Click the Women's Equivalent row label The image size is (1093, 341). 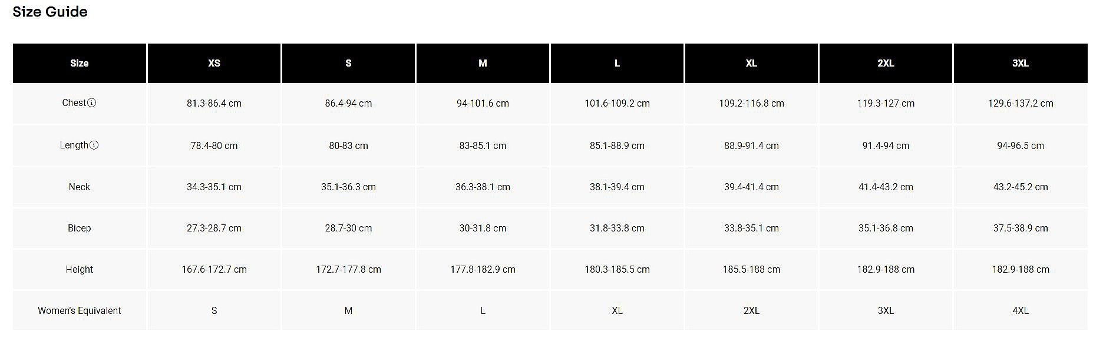(x=80, y=310)
